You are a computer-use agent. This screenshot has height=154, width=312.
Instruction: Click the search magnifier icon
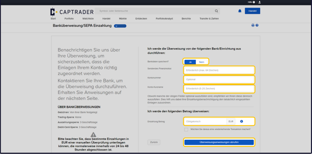coord(216,11)
